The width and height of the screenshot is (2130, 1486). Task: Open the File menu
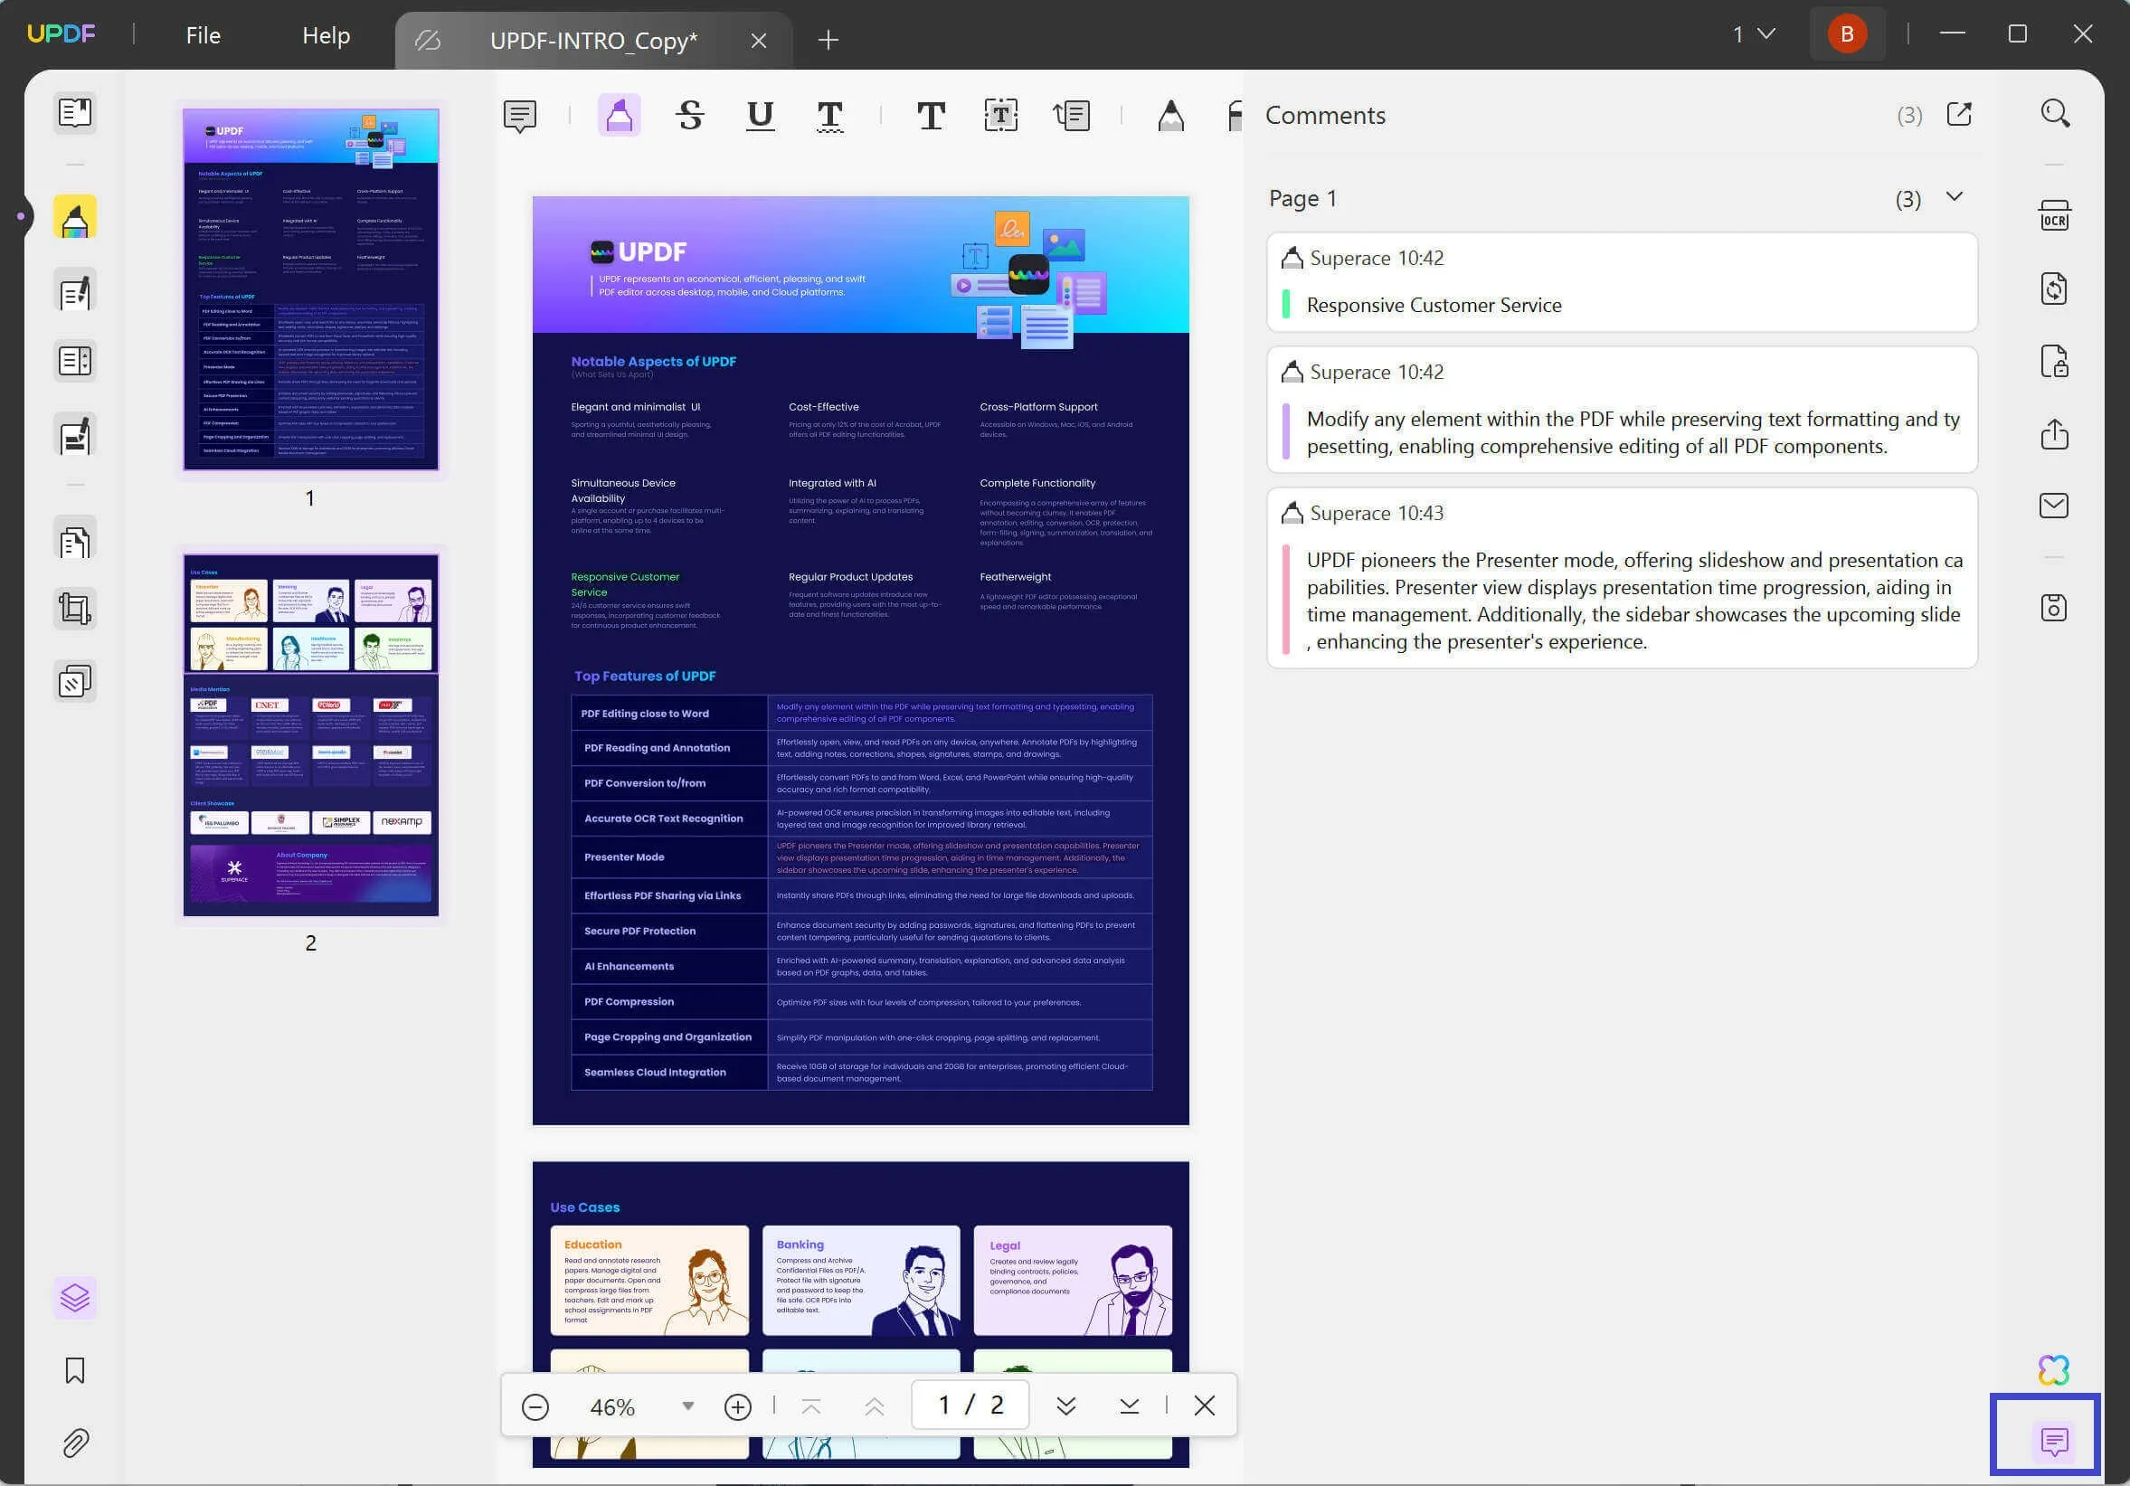(x=204, y=35)
